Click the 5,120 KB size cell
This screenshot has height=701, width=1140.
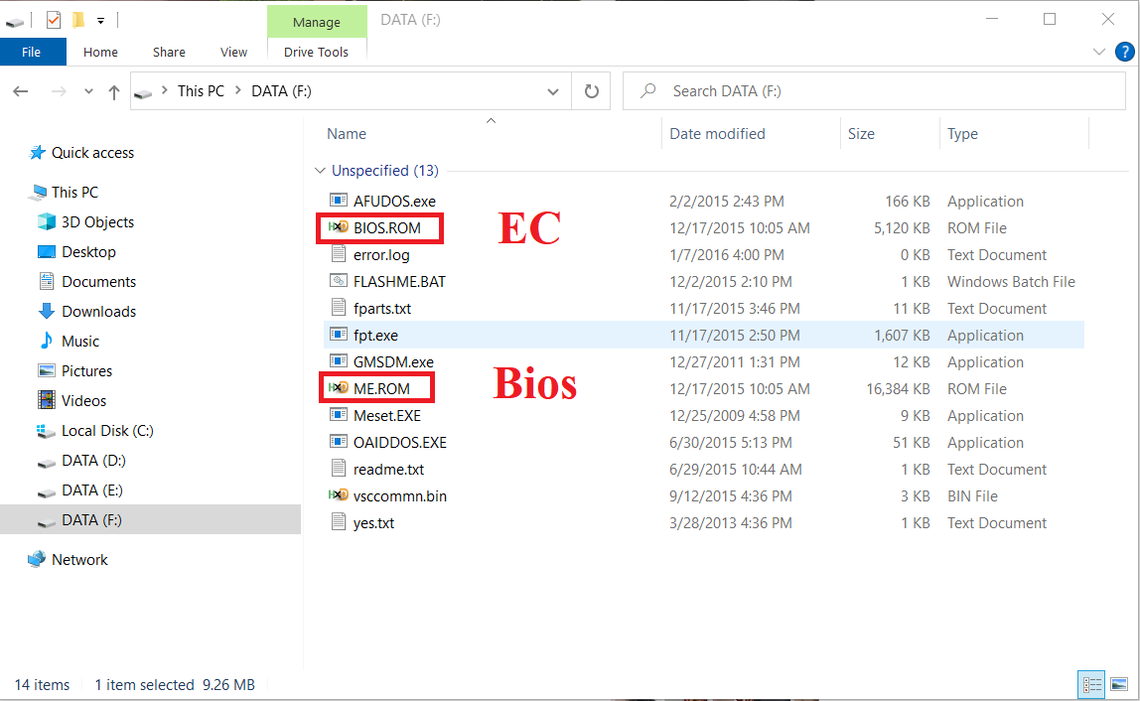point(902,228)
